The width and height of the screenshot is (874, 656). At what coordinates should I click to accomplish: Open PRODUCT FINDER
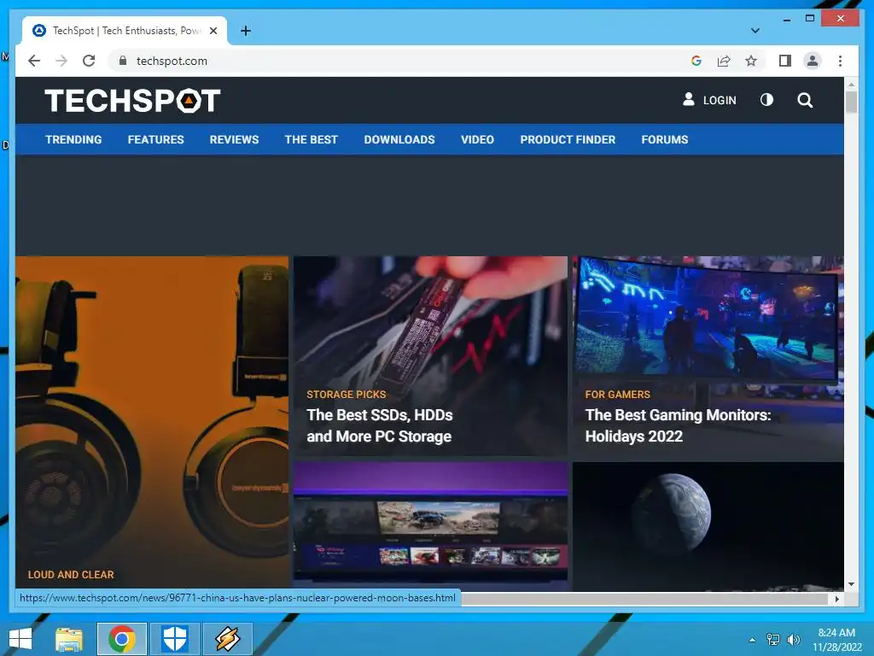pos(568,139)
